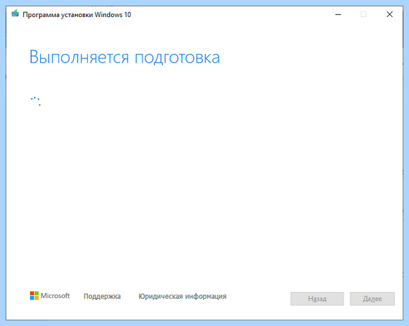Image resolution: width=409 pixels, height=326 pixels.
Task: Click the Далее button
Action: tap(372, 299)
